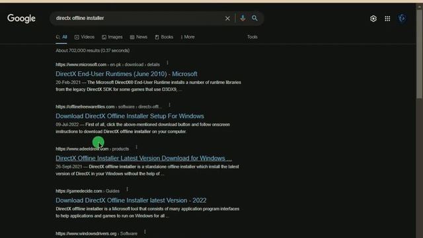The height and width of the screenshot is (238, 423).
Task: Click the adeeldrew.com products URL breadcrumb
Action: [x=92, y=149]
